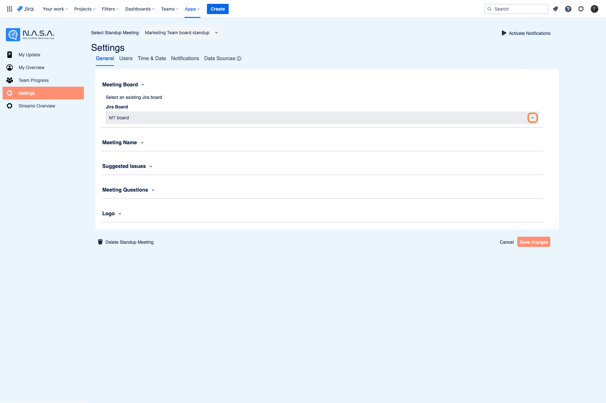The width and height of the screenshot is (606, 403).
Task: Click the N.A.S.A. app logo
Action: pos(30,35)
